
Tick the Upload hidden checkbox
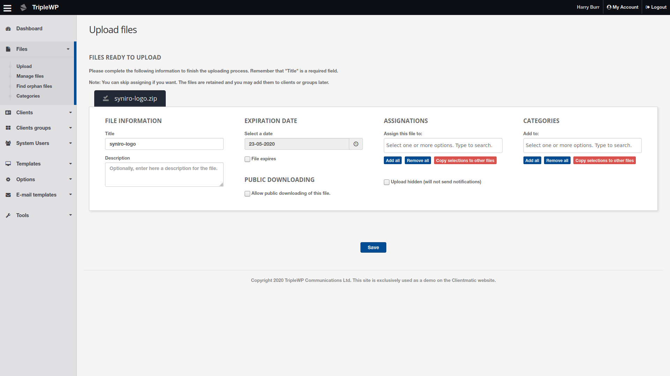tap(387, 182)
